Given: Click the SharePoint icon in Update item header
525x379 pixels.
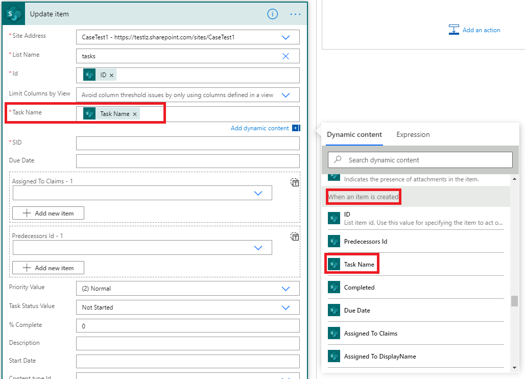Looking at the screenshot, I should pyautogui.click(x=14, y=14).
